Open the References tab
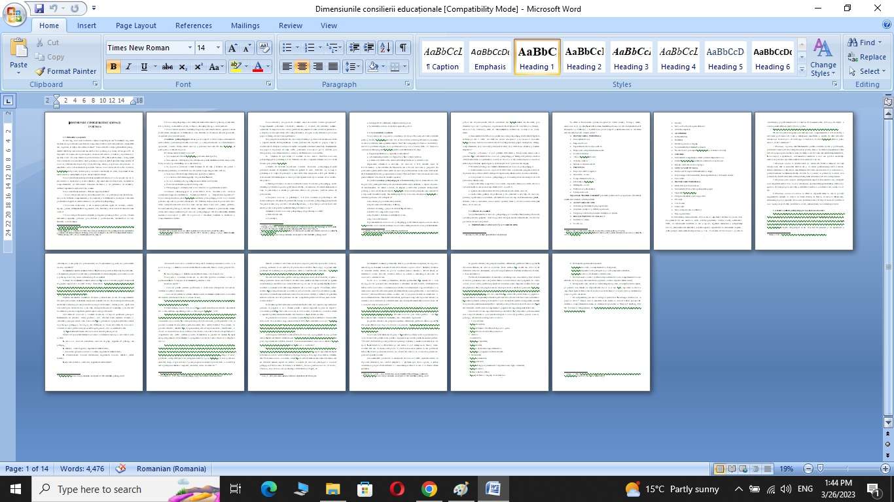This screenshot has height=502, width=894. pyautogui.click(x=193, y=25)
